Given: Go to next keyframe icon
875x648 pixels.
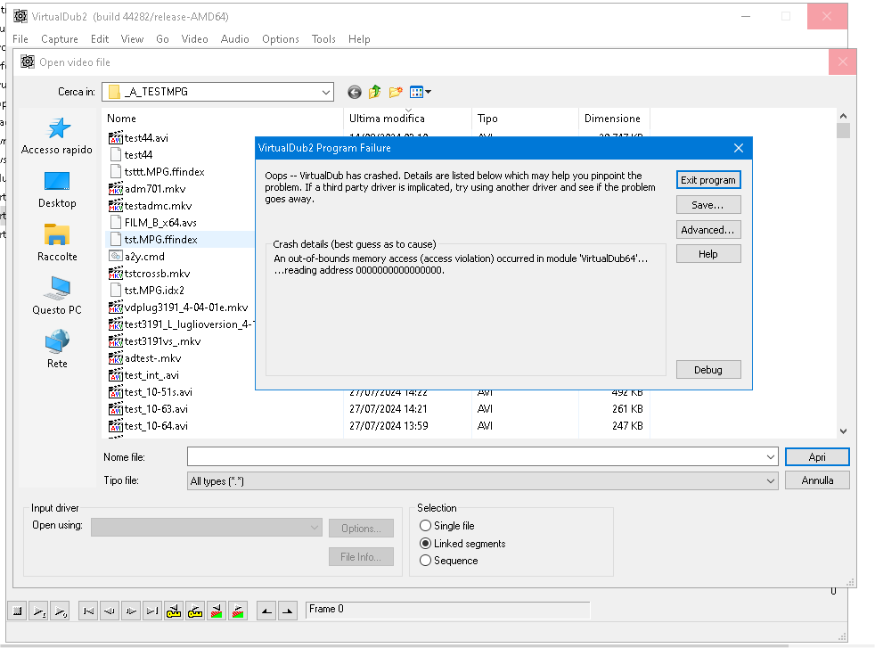Looking at the screenshot, I should [x=195, y=611].
